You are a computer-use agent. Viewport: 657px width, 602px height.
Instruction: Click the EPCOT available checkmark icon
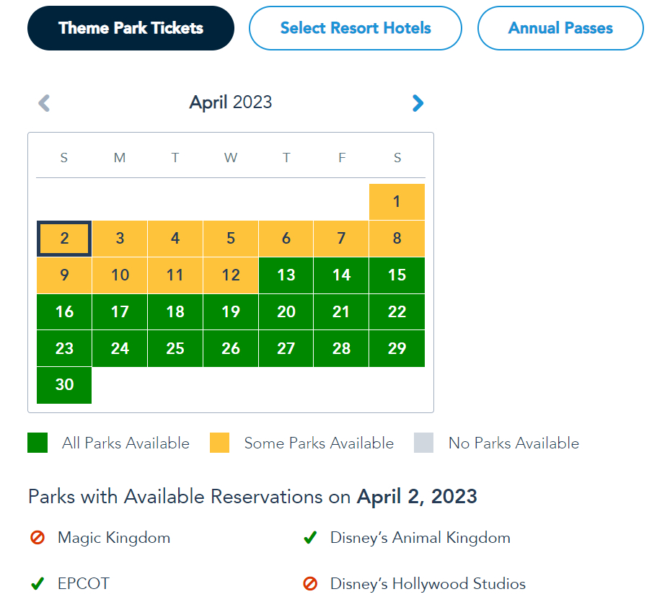coord(38,583)
